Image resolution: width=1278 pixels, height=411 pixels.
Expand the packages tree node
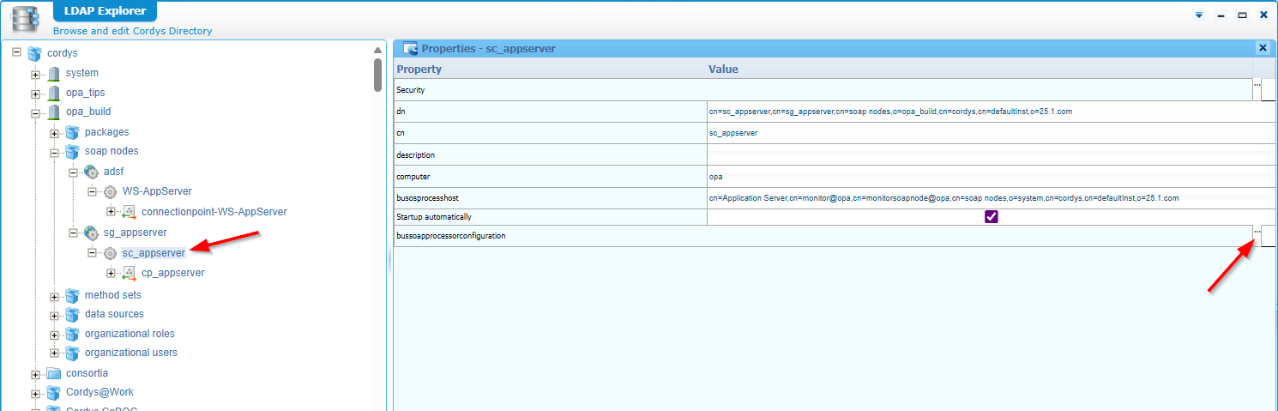54,133
